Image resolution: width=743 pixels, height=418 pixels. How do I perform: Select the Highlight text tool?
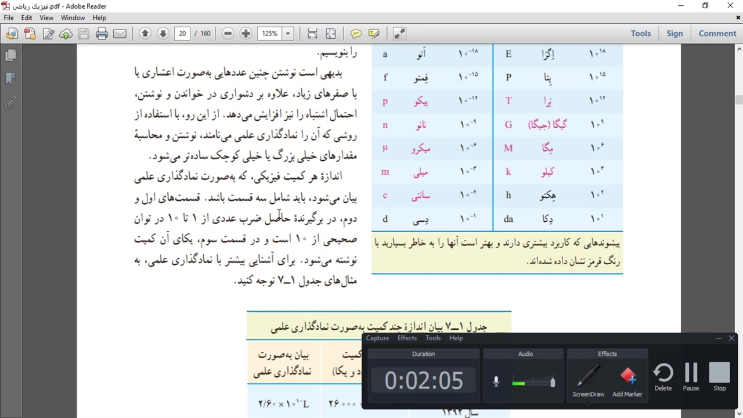point(374,34)
